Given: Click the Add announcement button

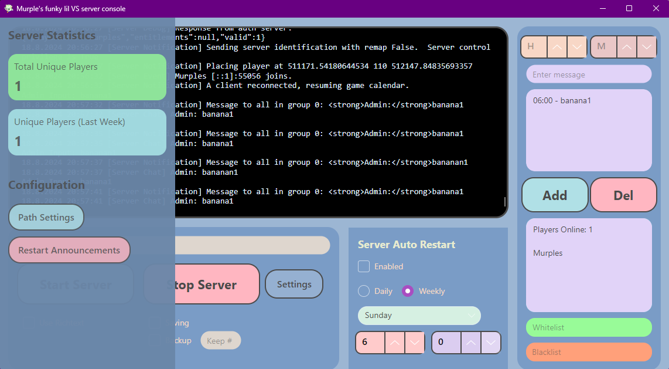Looking at the screenshot, I should pyautogui.click(x=555, y=195).
